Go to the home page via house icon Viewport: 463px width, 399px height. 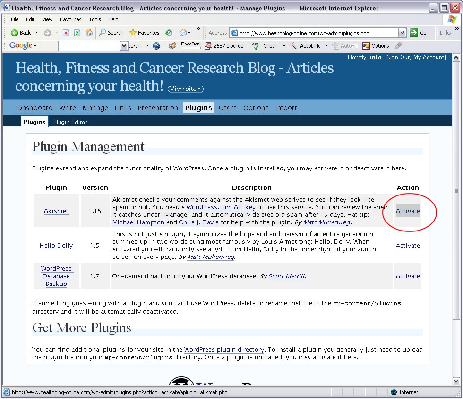[x=89, y=33]
